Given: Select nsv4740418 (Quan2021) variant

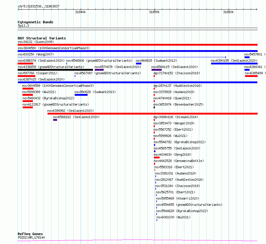Looking at the screenshot, I should [172, 98].
